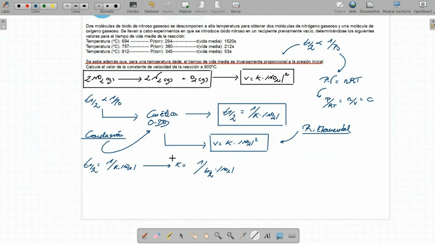Select the black pen color

click(x=19, y=6)
